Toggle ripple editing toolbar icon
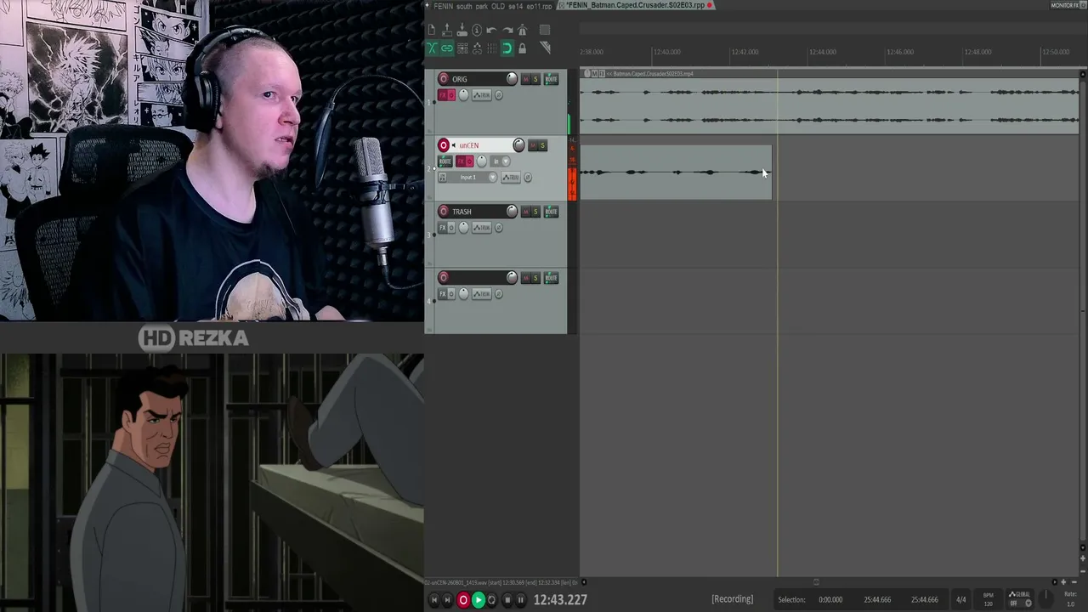1088x612 pixels. coord(462,48)
